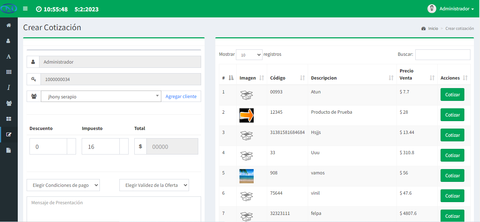The image size is (480, 222).
Task: Click Cotizar for Uuu
Action: [x=452, y=155]
